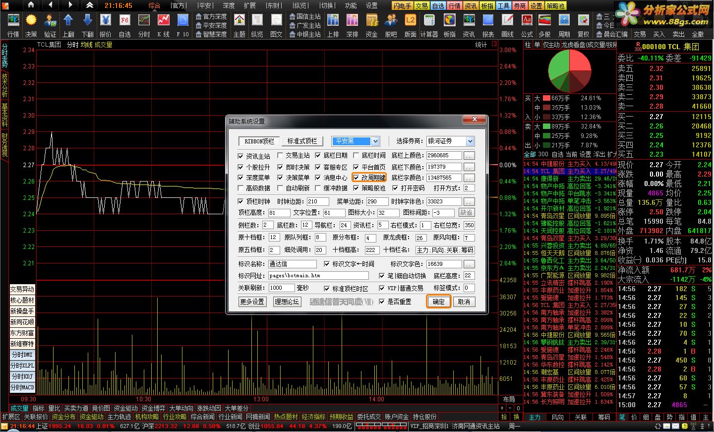The width and height of the screenshot is (714, 432).
Task: Select the 画线 drawing tool icon
Action: click(508, 25)
